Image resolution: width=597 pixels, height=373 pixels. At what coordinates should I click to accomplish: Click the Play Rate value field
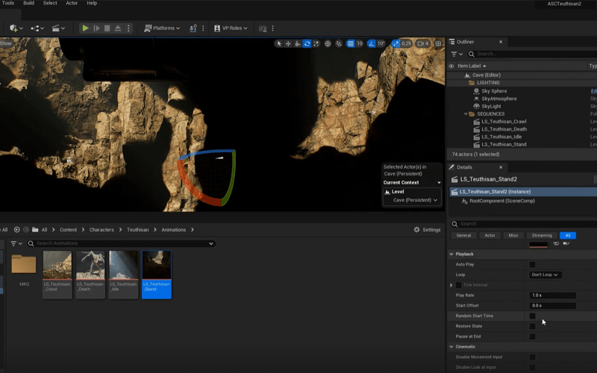[x=552, y=295]
